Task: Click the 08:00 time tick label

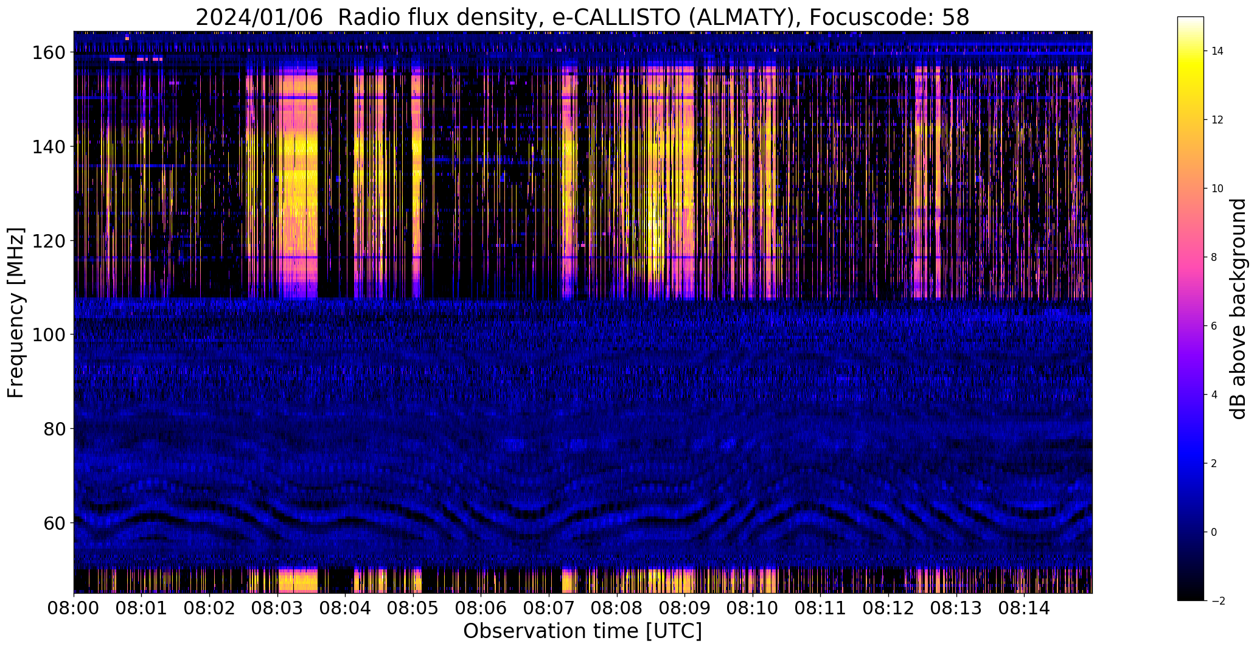Action: pos(74,608)
